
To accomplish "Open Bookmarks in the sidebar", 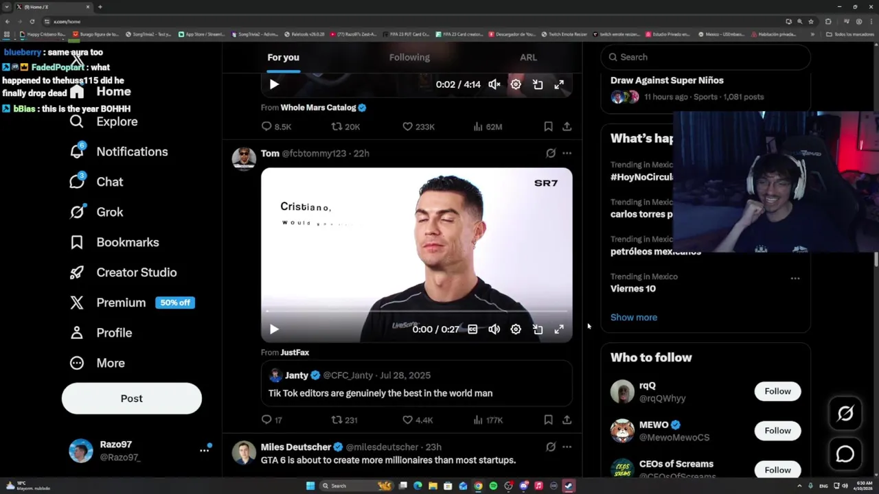I will click(x=114, y=242).
